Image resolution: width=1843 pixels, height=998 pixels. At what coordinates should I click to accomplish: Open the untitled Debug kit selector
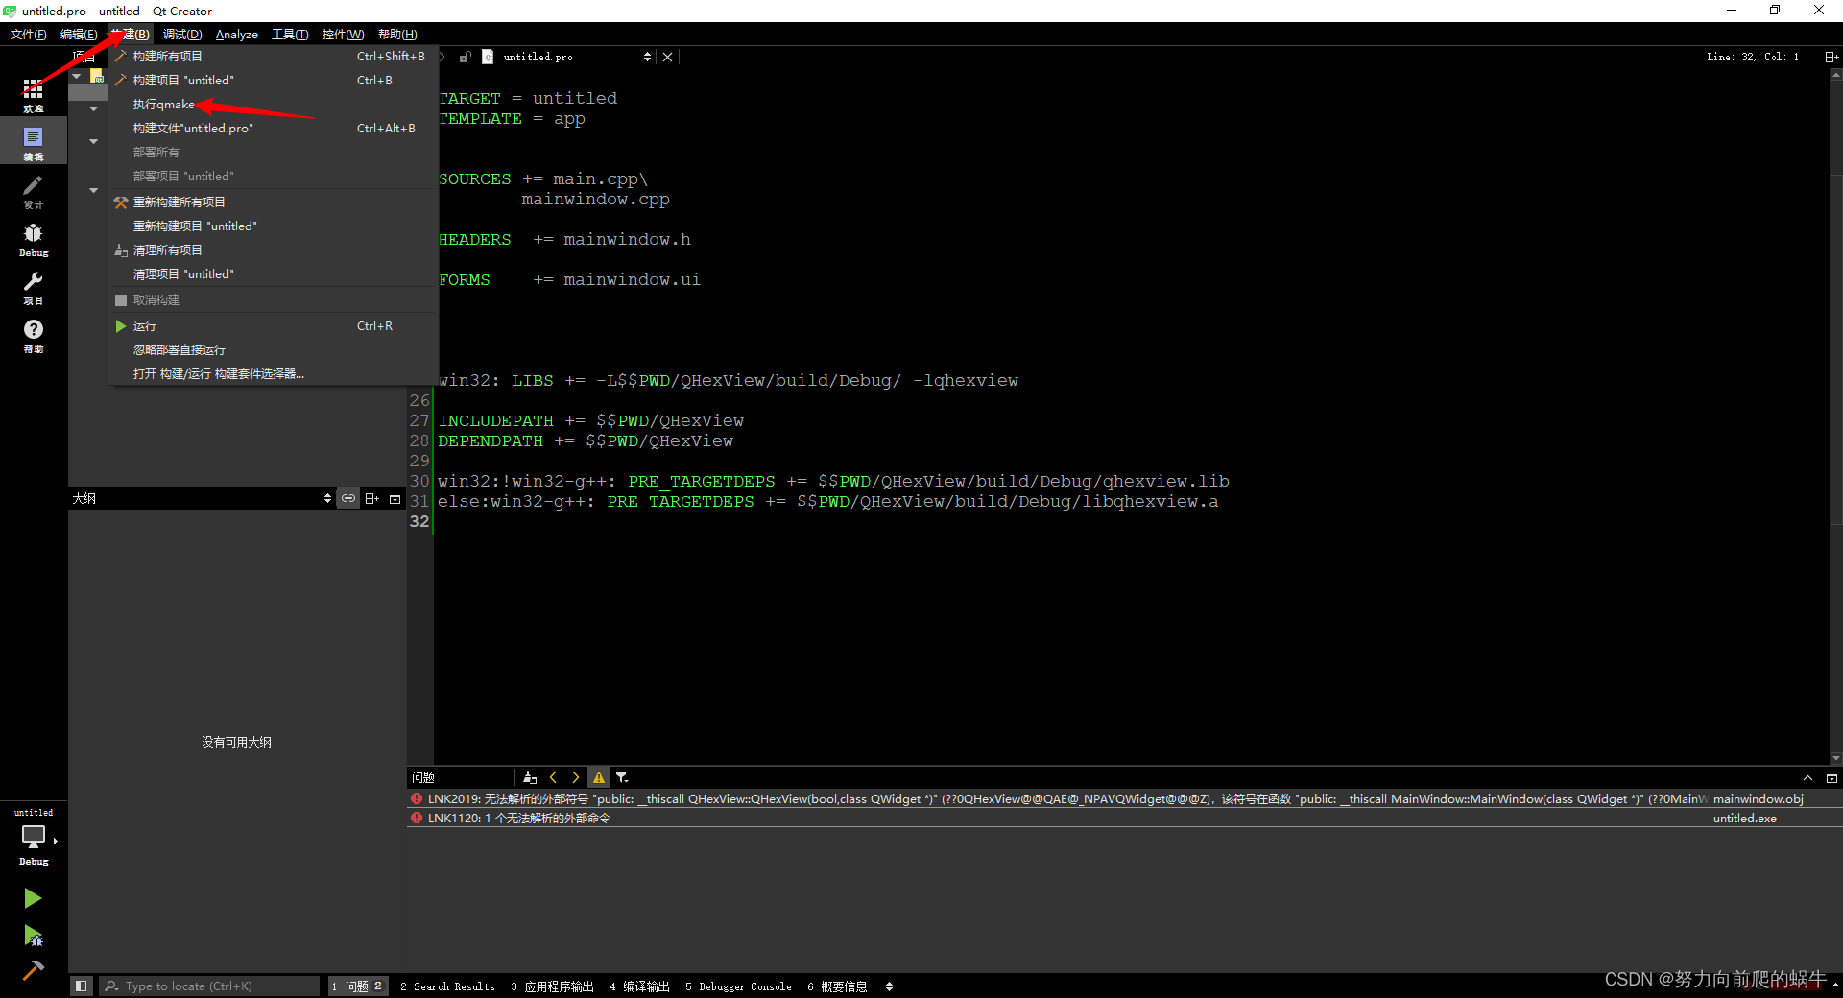(x=34, y=837)
